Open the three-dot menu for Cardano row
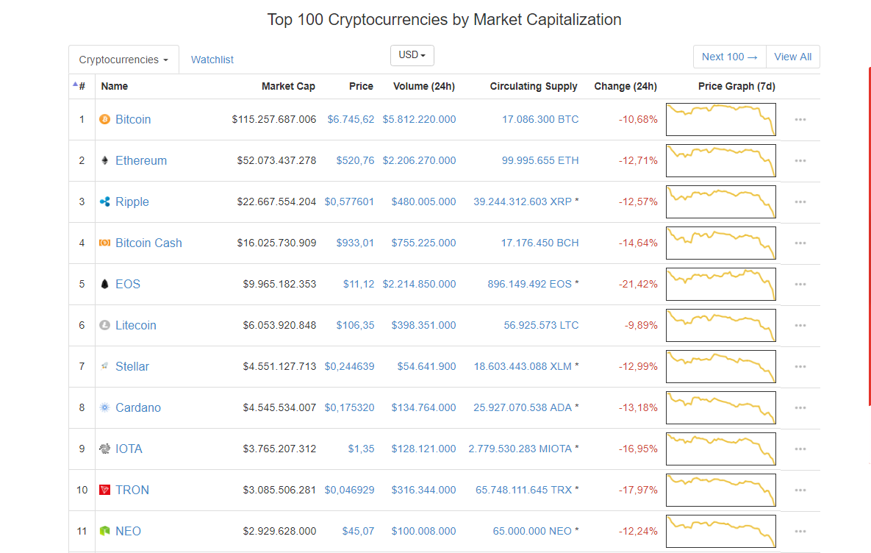 (x=800, y=407)
